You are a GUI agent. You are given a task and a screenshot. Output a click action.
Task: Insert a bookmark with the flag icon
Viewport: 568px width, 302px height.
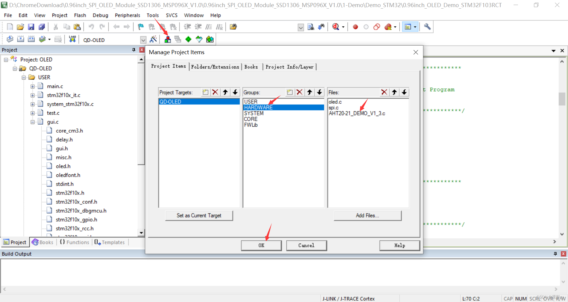click(141, 27)
